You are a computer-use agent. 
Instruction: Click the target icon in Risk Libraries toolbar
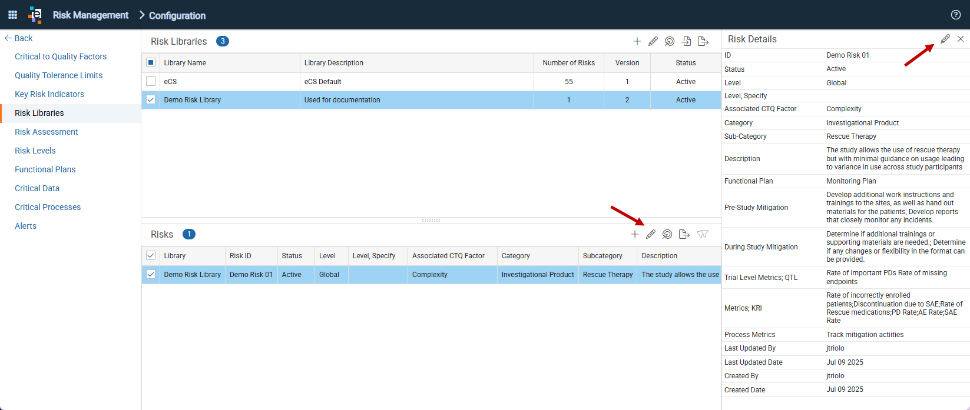coord(670,41)
